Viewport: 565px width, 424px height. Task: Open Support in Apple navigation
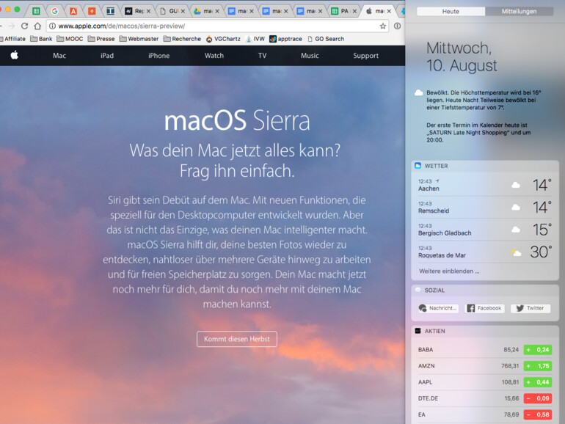tap(365, 56)
